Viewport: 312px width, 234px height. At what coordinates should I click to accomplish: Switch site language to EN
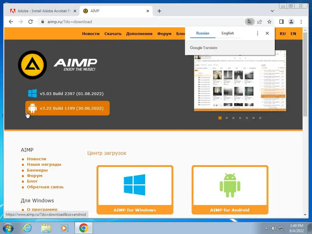293,34
